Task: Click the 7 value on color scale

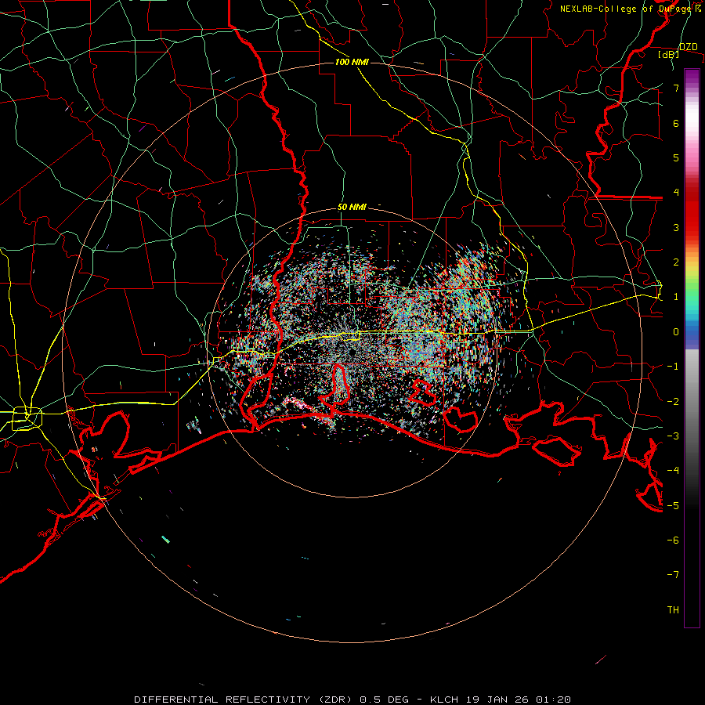Action: 676,88
